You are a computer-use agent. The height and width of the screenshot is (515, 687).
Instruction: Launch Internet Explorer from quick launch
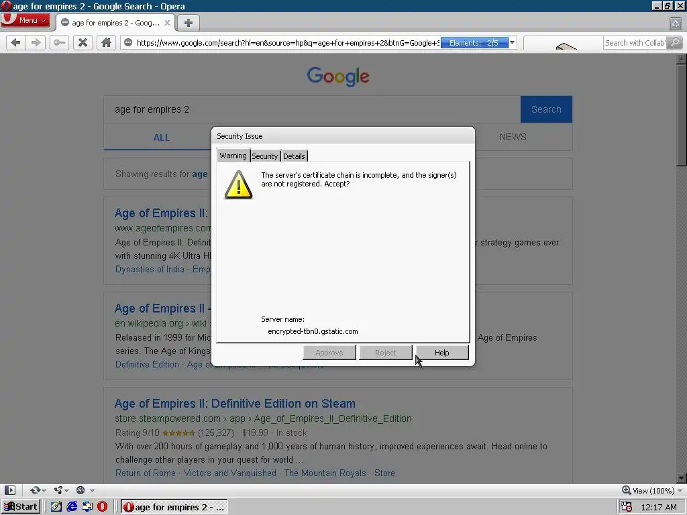72,507
